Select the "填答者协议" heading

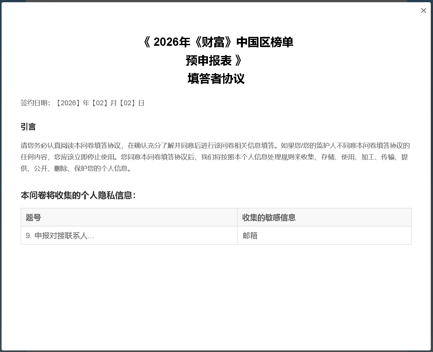tap(216, 79)
